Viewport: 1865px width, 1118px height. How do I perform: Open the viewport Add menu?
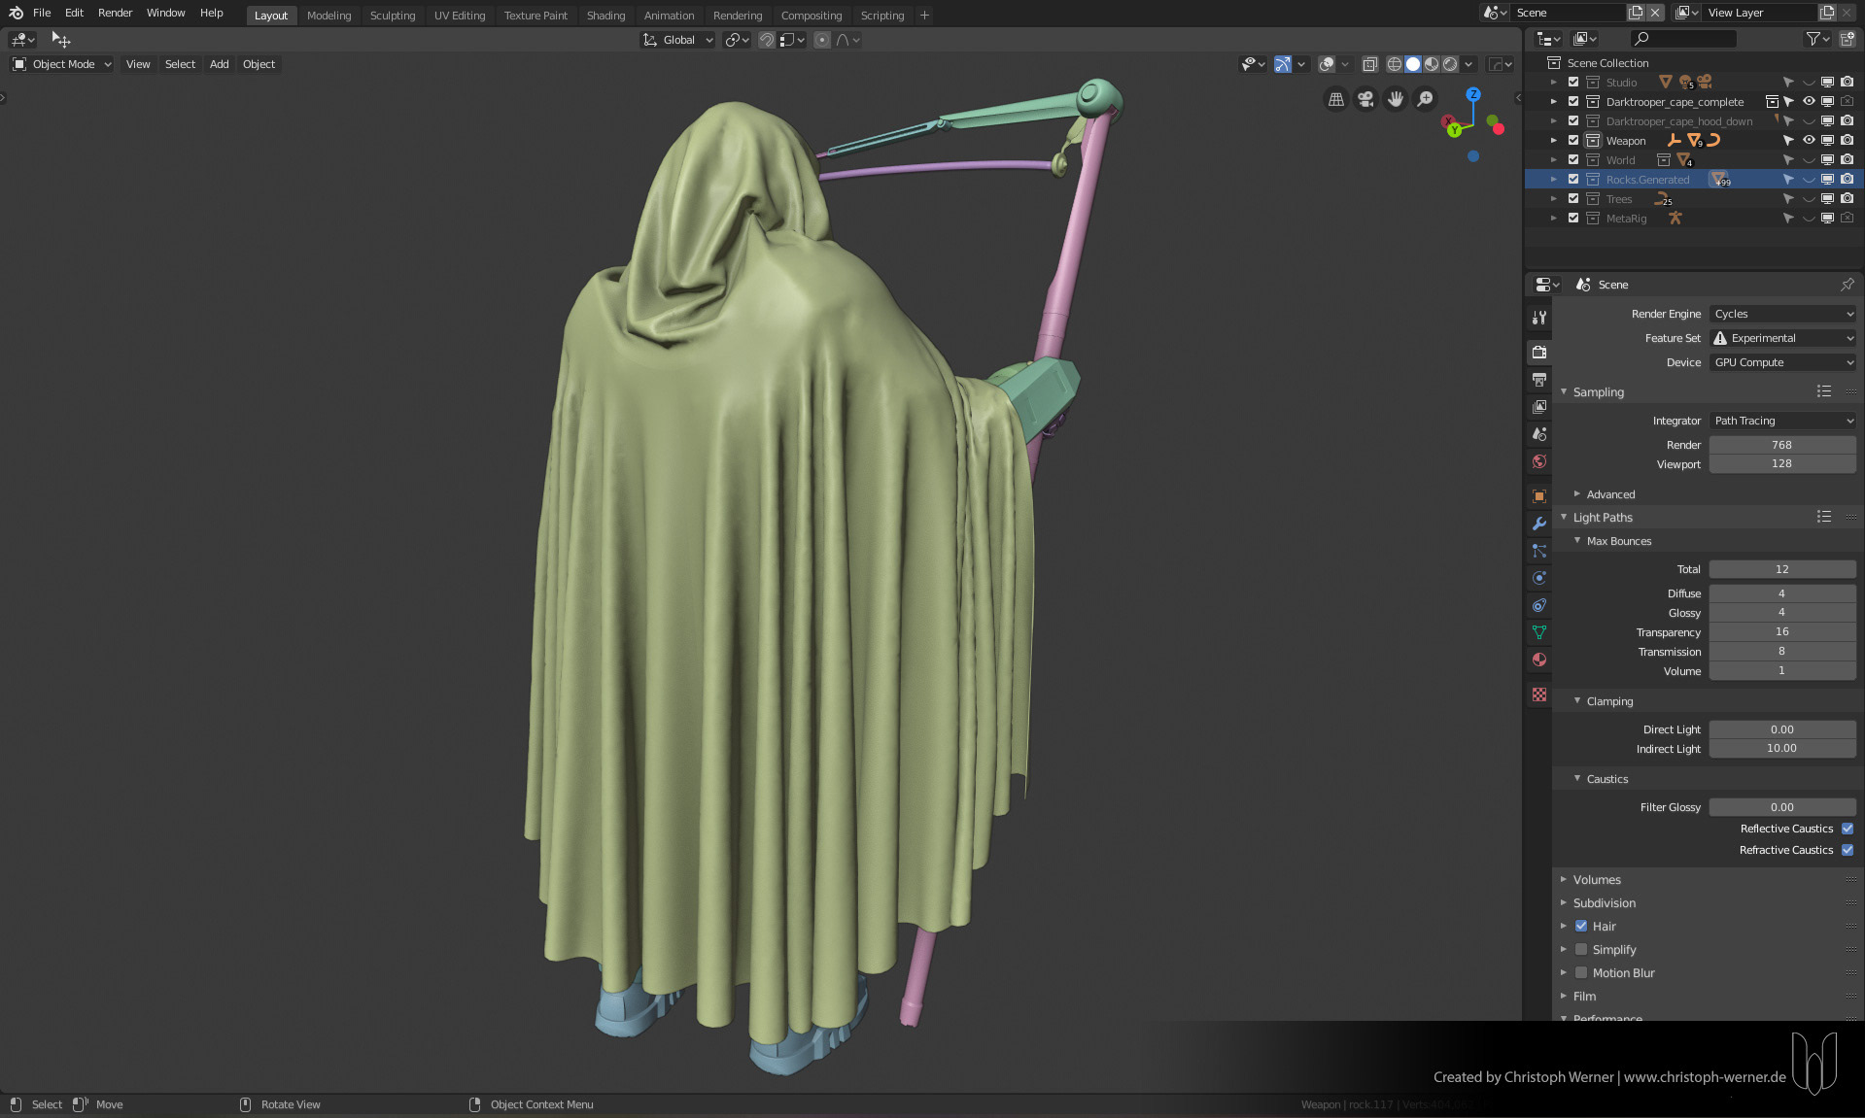coord(220,64)
